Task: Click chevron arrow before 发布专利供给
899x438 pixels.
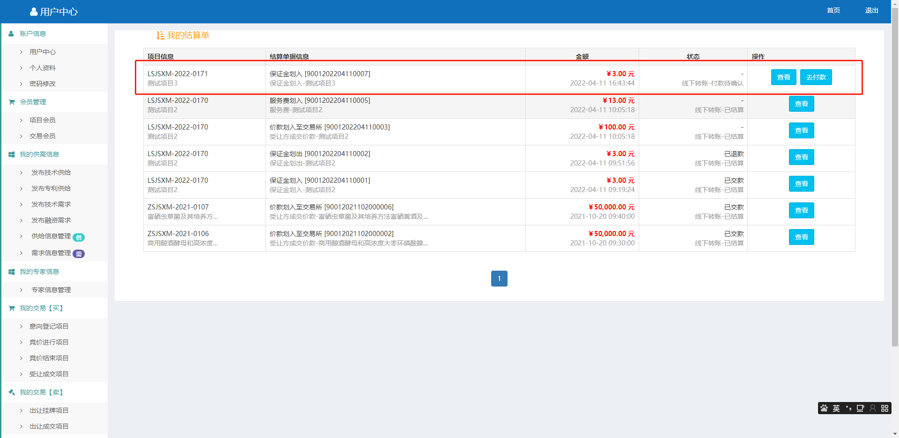Action: [x=21, y=188]
